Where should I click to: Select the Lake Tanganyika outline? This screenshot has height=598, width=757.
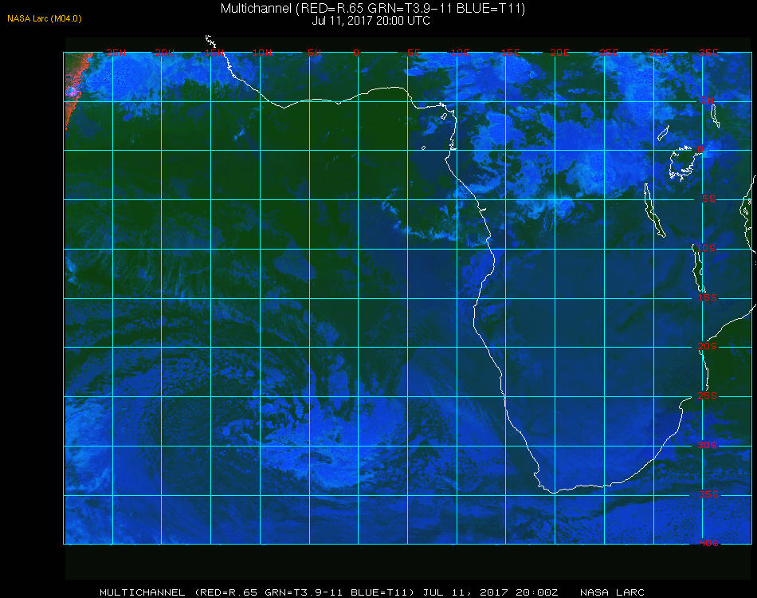coord(654,210)
